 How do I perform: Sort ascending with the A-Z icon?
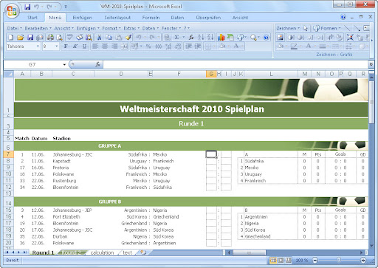201,38
